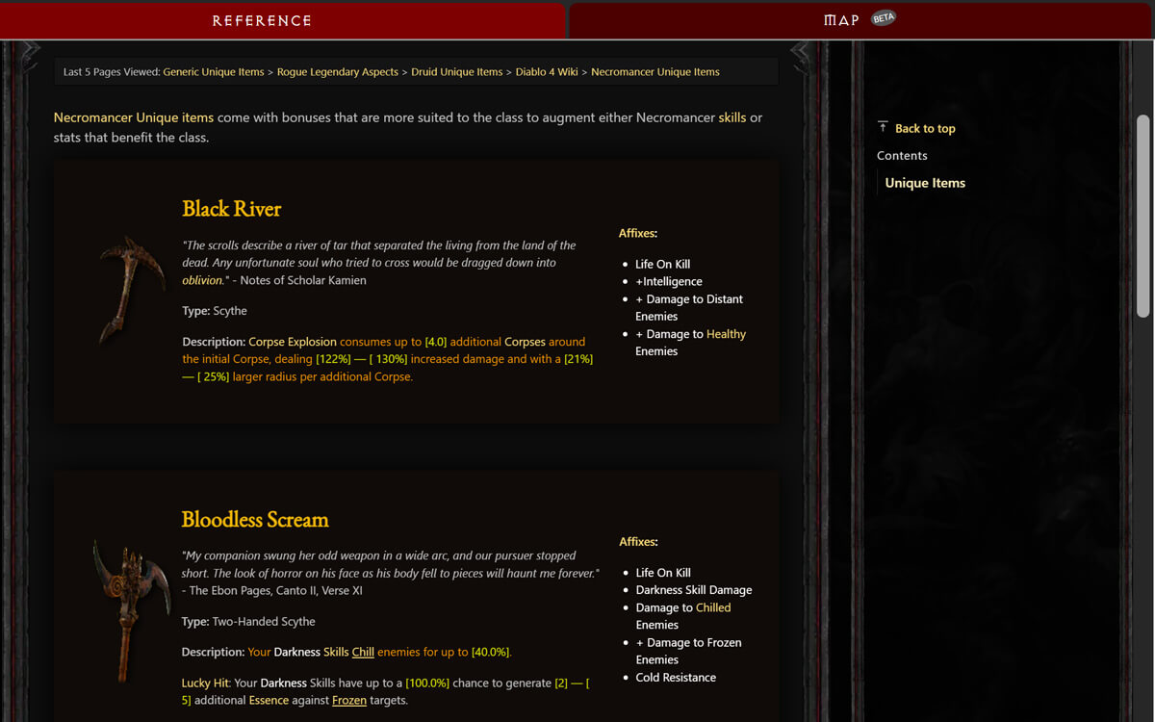Follow the underlined Frozen targets link
Screen dimensions: 1155x722
(x=349, y=700)
